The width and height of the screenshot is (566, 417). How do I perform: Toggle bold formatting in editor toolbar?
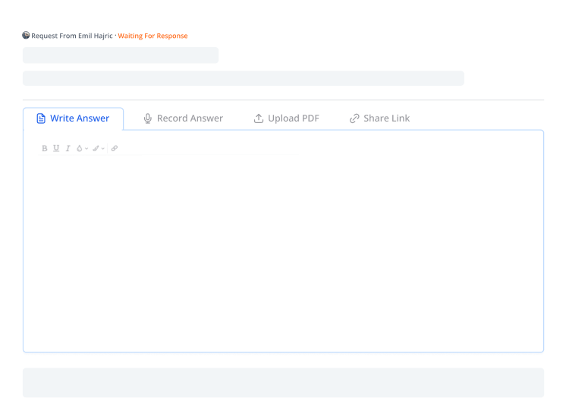point(45,148)
